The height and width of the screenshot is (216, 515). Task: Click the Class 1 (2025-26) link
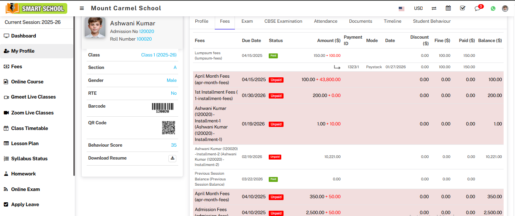pos(158,55)
